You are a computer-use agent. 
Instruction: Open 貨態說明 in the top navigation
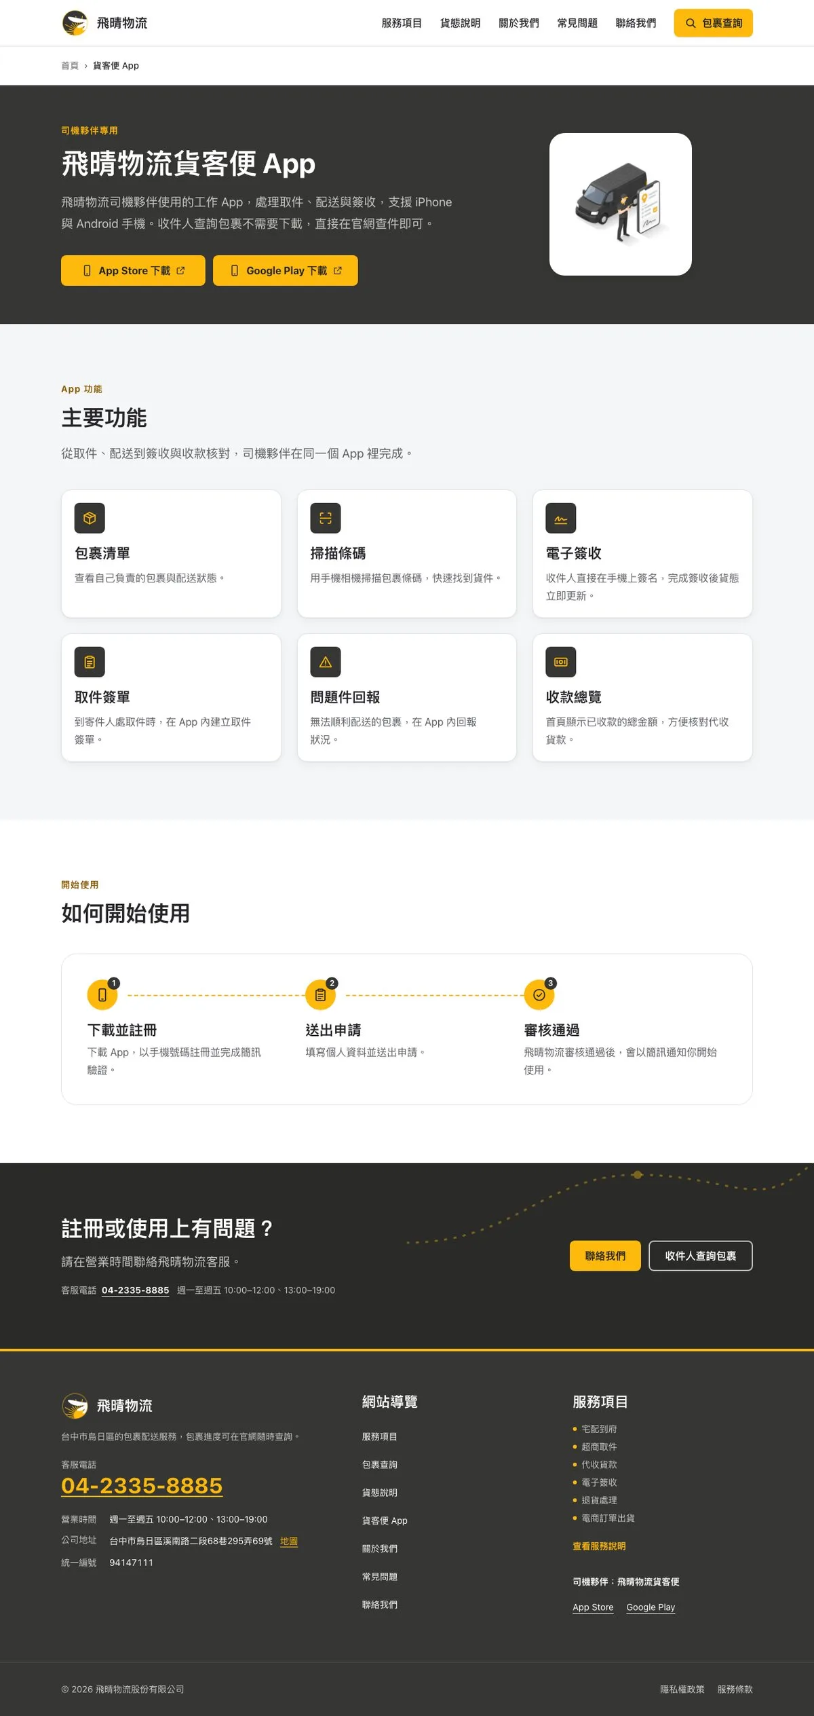[x=461, y=23]
